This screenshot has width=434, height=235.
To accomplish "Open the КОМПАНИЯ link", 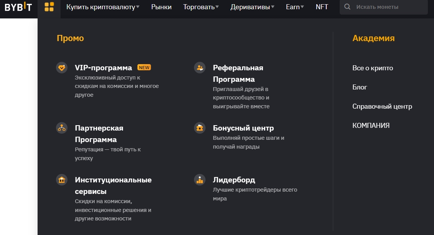I will pos(371,126).
